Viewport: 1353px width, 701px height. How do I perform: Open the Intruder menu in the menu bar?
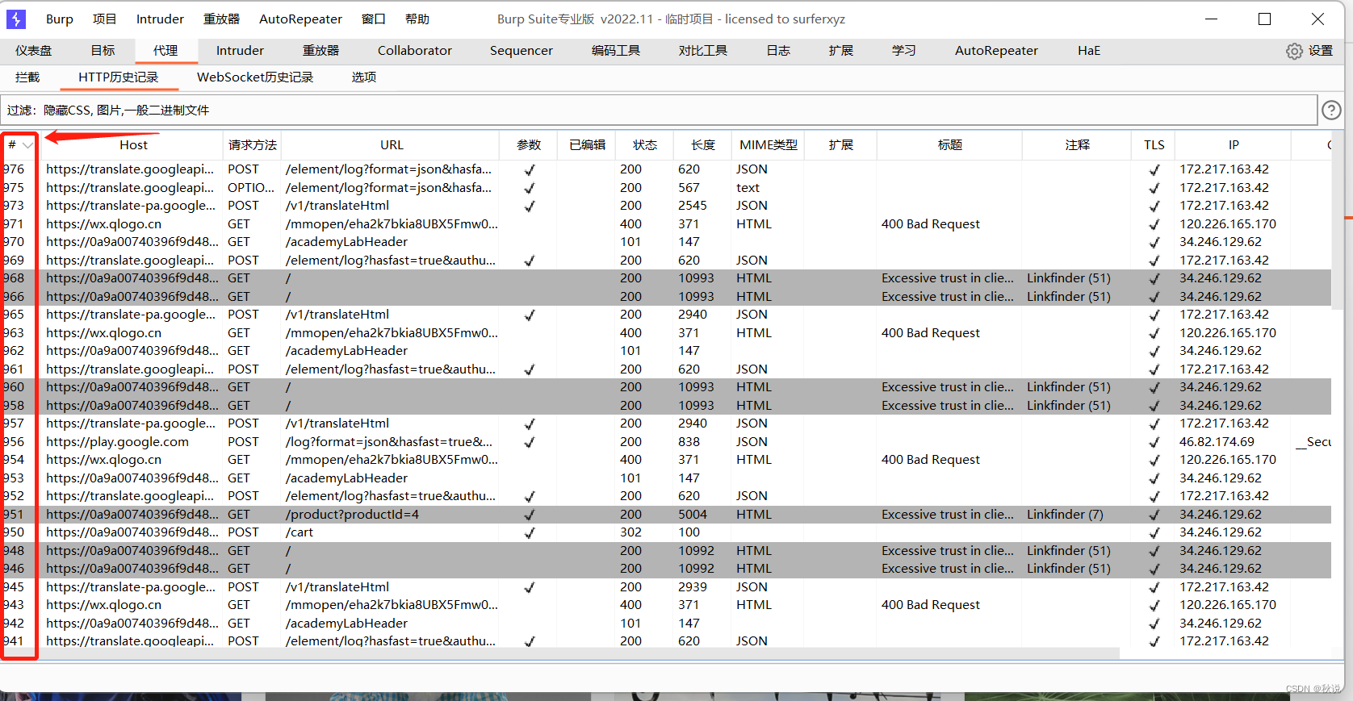(x=160, y=19)
